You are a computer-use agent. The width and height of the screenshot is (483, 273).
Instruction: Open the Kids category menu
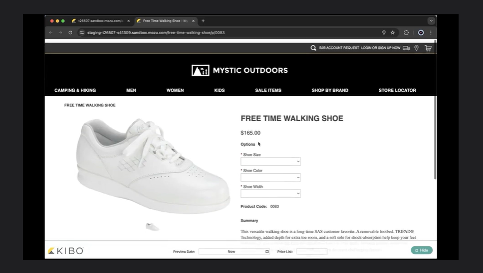tap(219, 90)
